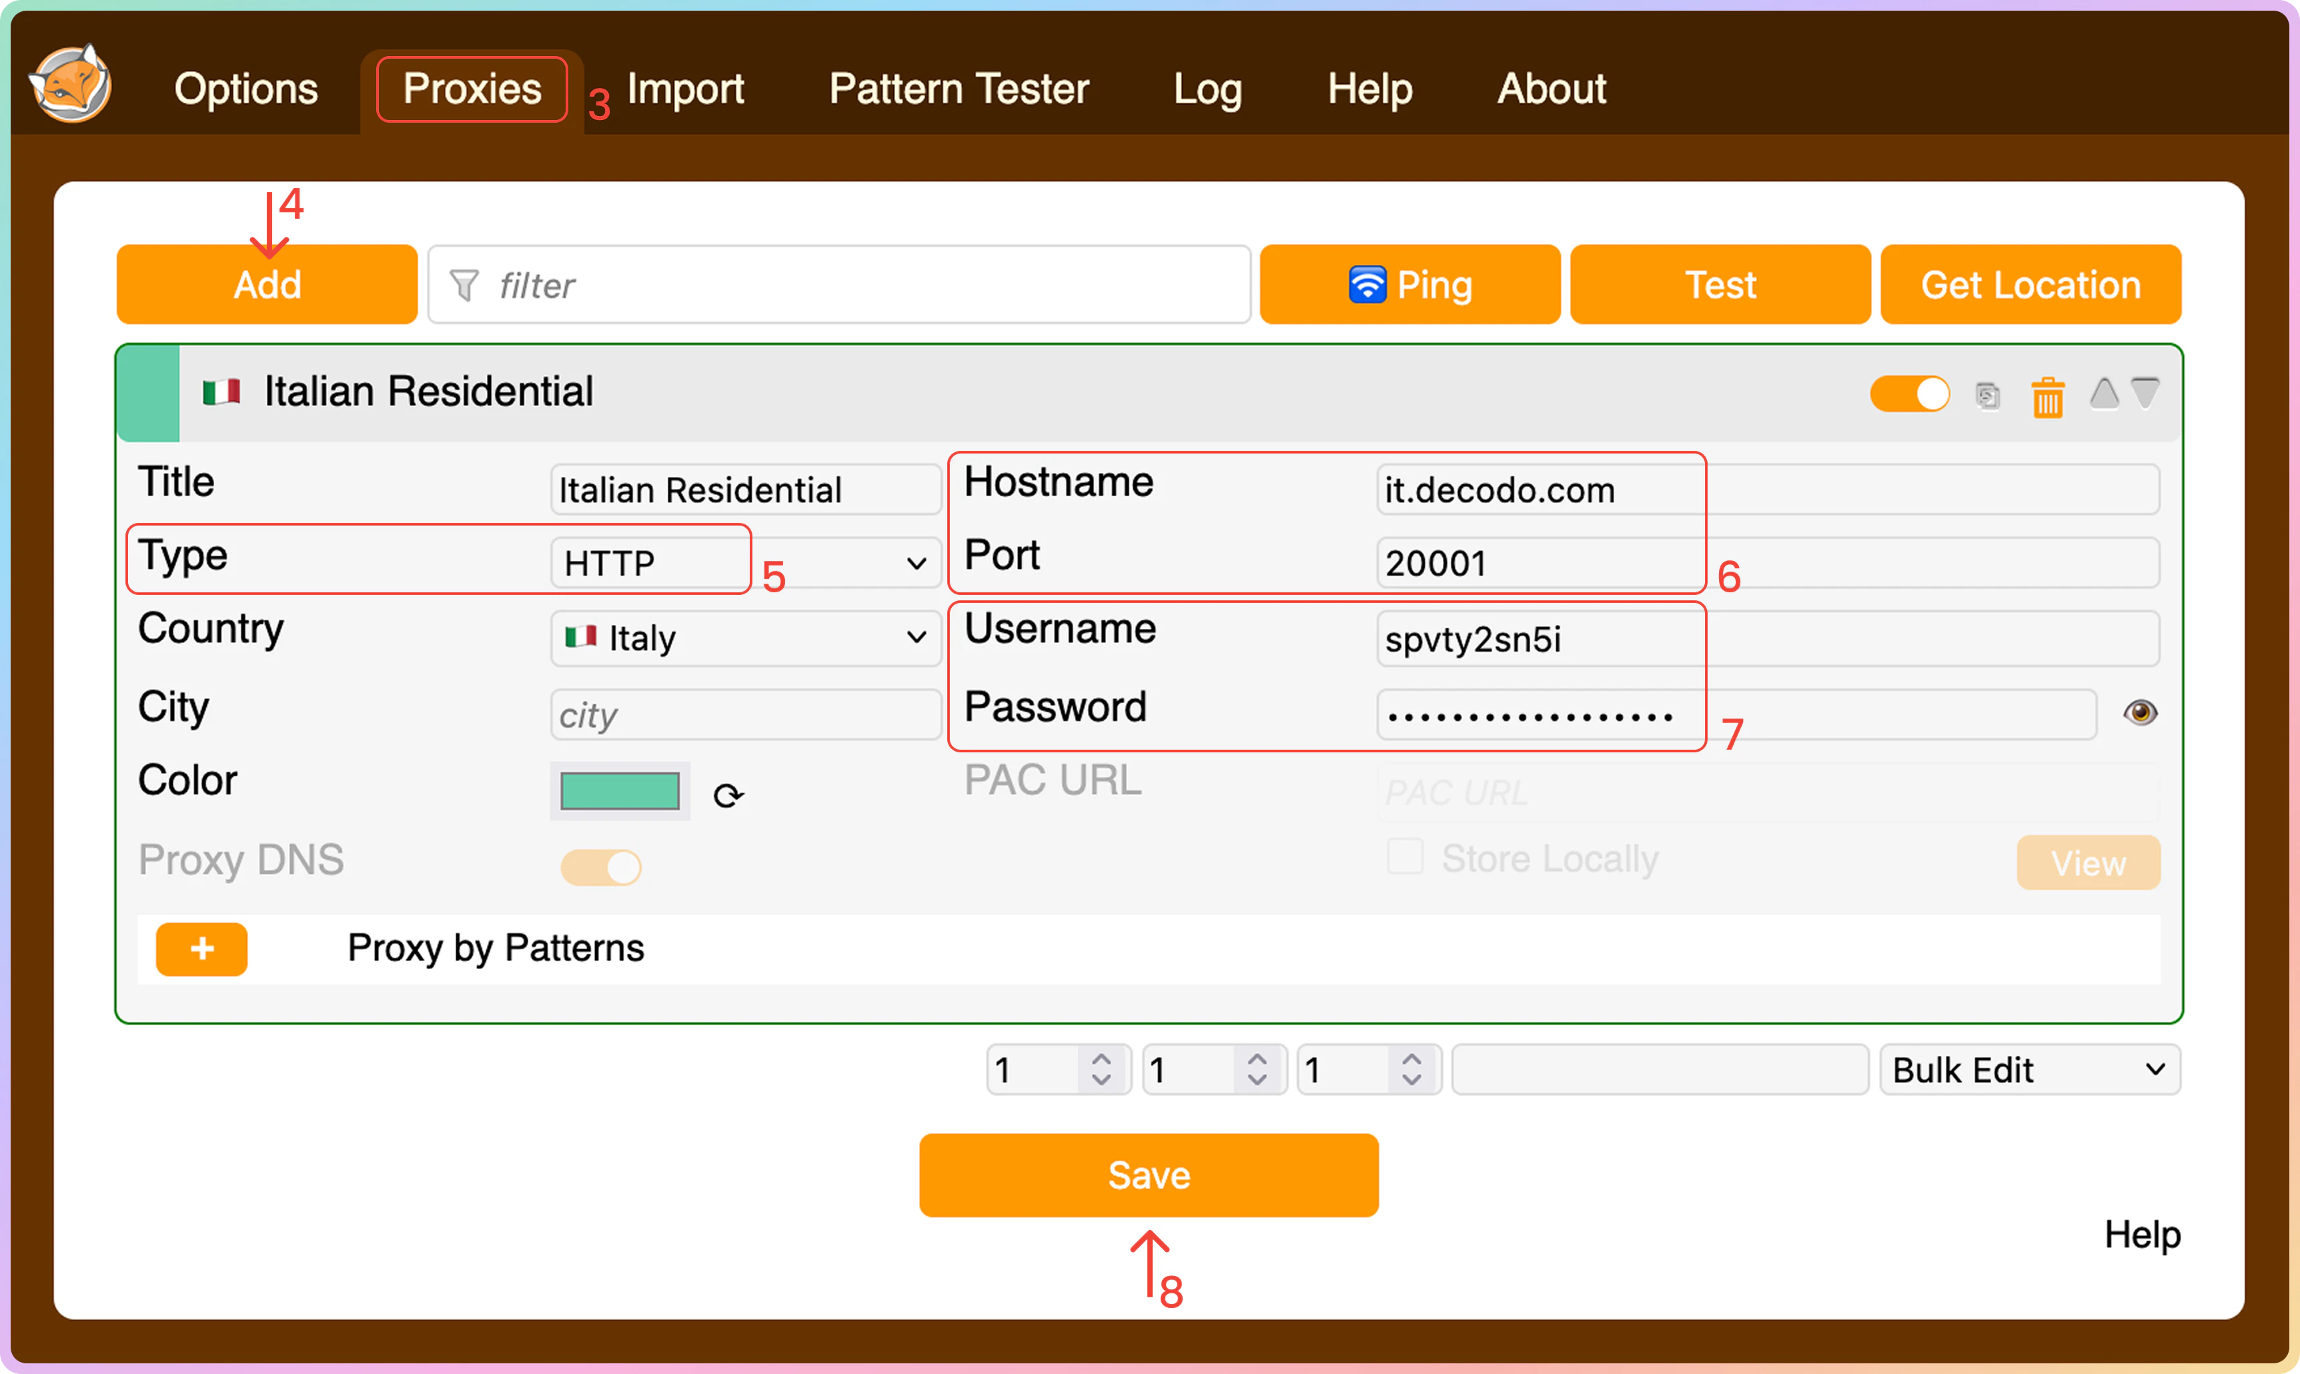Click the duplicate proxy icon
The image size is (2300, 1374).
1987,396
